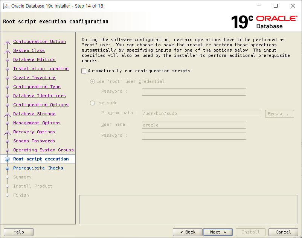Focus the sudo Program path field

[x=201, y=114]
